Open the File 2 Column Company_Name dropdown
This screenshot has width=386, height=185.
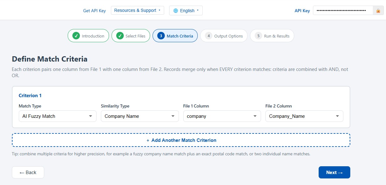click(x=304, y=116)
